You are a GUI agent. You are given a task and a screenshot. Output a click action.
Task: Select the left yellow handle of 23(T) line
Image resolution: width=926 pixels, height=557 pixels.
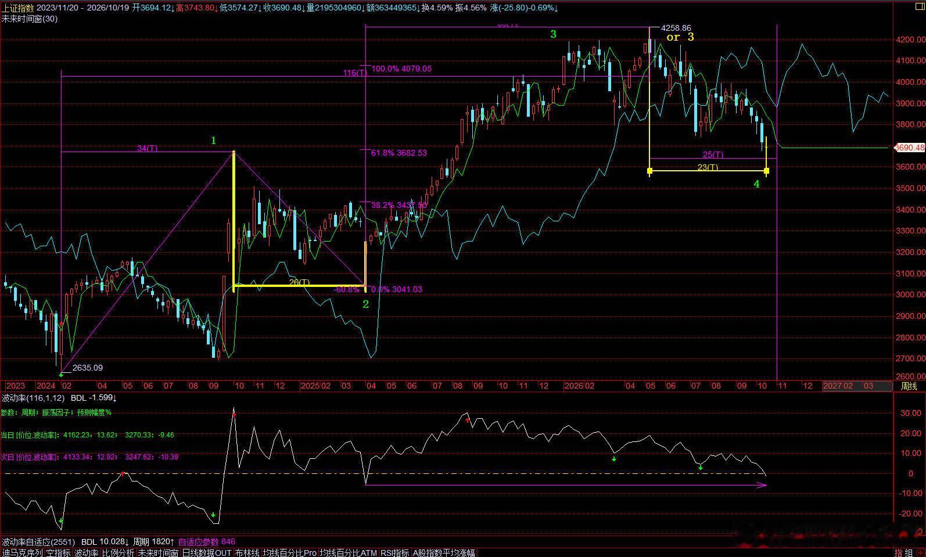point(649,171)
